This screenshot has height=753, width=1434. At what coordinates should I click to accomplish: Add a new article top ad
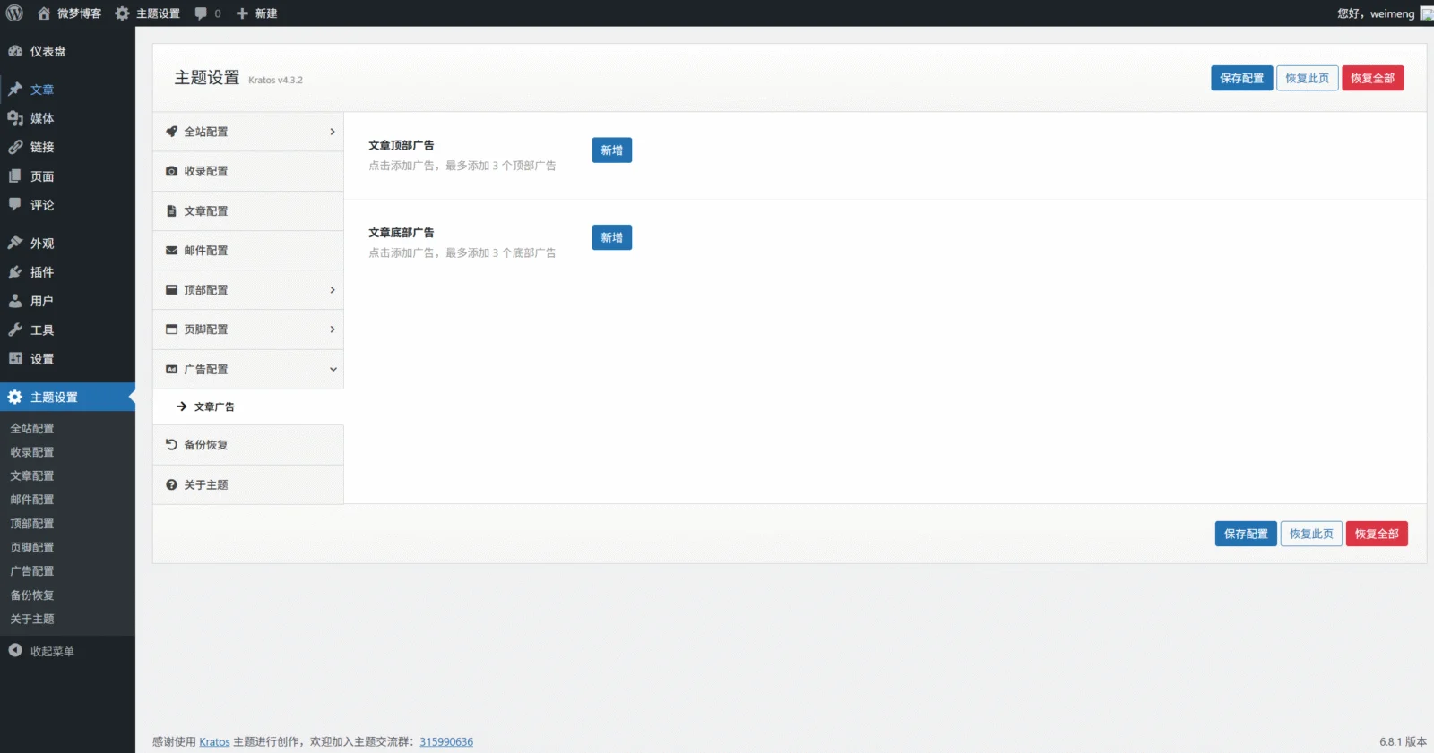pyautogui.click(x=611, y=150)
